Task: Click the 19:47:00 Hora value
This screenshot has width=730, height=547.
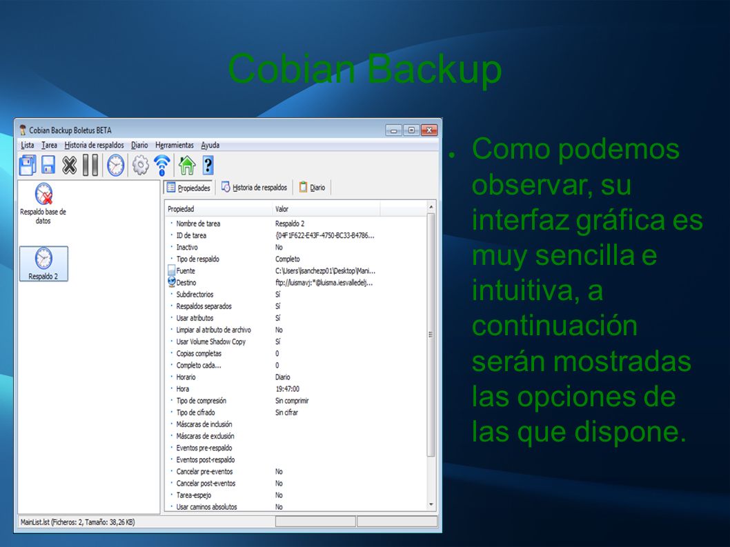Action: pos(287,389)
